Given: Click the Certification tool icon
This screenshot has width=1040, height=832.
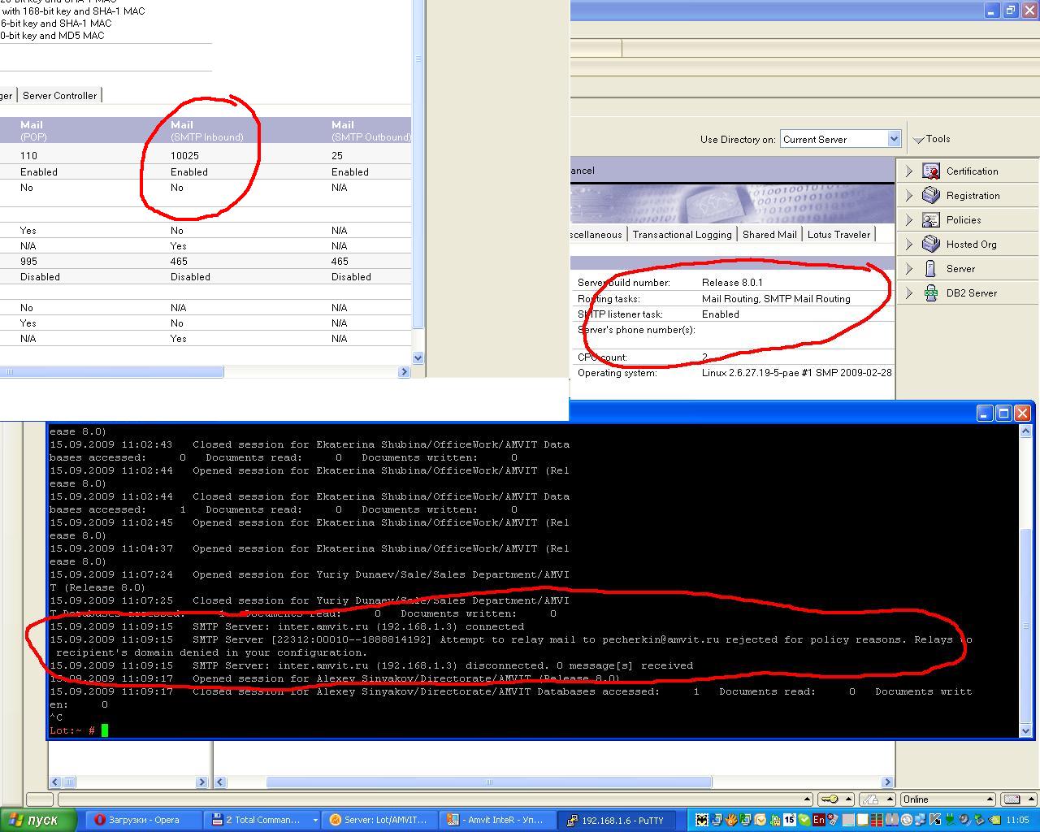Looking at the screenshot, I should (931, 171).
